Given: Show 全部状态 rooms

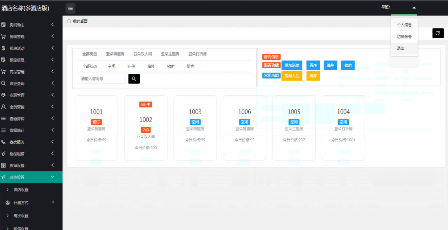Looking at the screenshot, I should click(90, 66).
